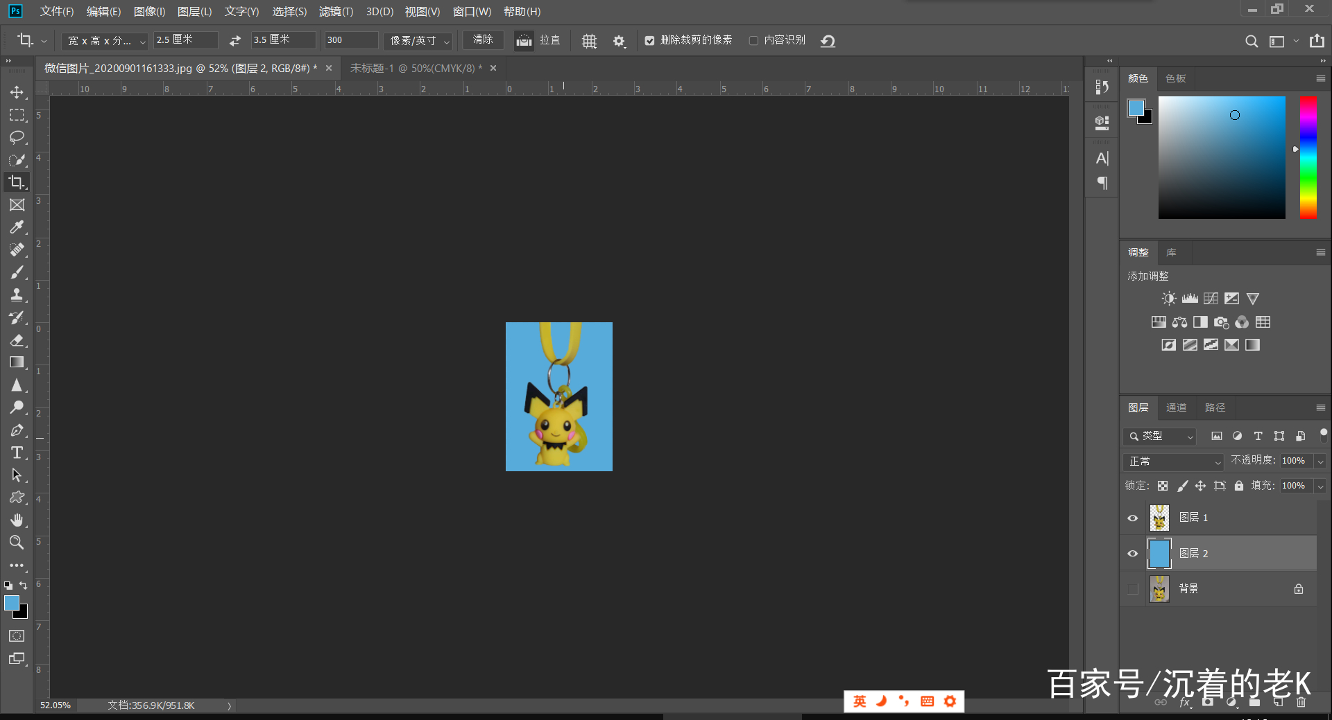Switch to the 通道 tab
1332x720 pixels.
pos(1176,407)
